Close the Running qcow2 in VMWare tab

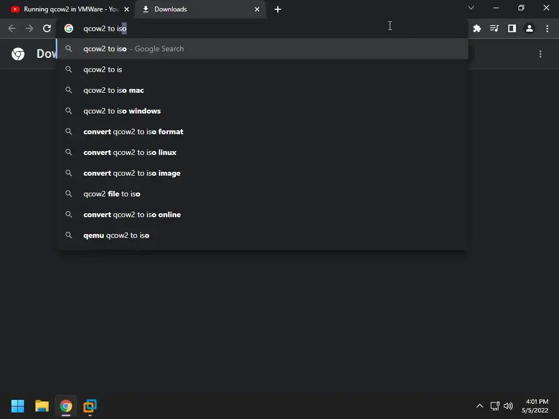coord(127,9)
